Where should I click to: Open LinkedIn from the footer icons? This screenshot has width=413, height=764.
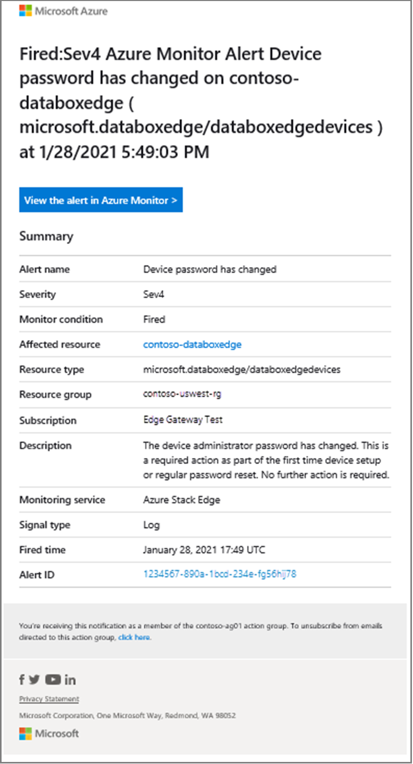pyautogui.click(x=70, y=680)
